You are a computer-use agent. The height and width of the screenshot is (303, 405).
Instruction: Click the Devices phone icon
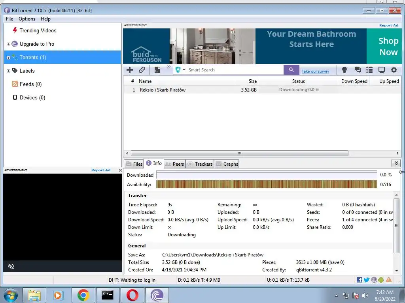click(15, 97)
